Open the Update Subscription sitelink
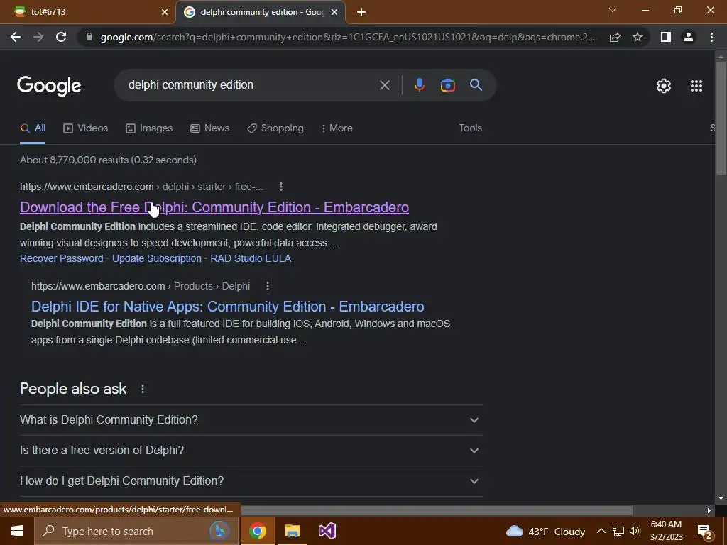Image resolution: width=727 pixels, height=545 pixels. 157,258
